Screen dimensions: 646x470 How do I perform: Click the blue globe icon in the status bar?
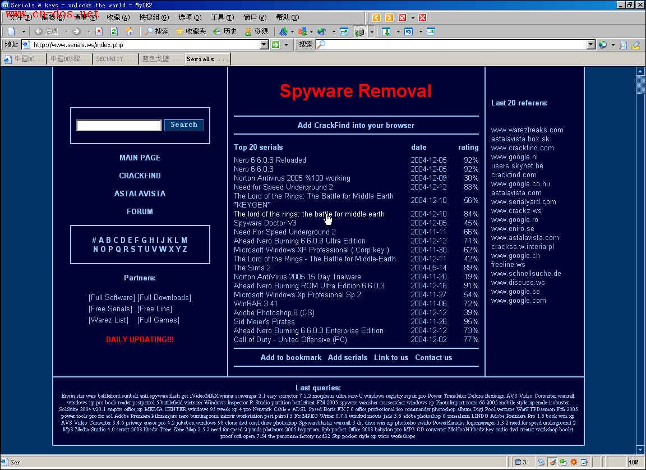pos(541,462)
